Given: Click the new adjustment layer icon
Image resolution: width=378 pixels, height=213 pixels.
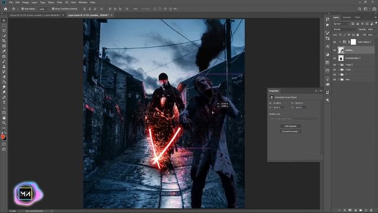Looking at the screenshot, I should pos(356,211).
